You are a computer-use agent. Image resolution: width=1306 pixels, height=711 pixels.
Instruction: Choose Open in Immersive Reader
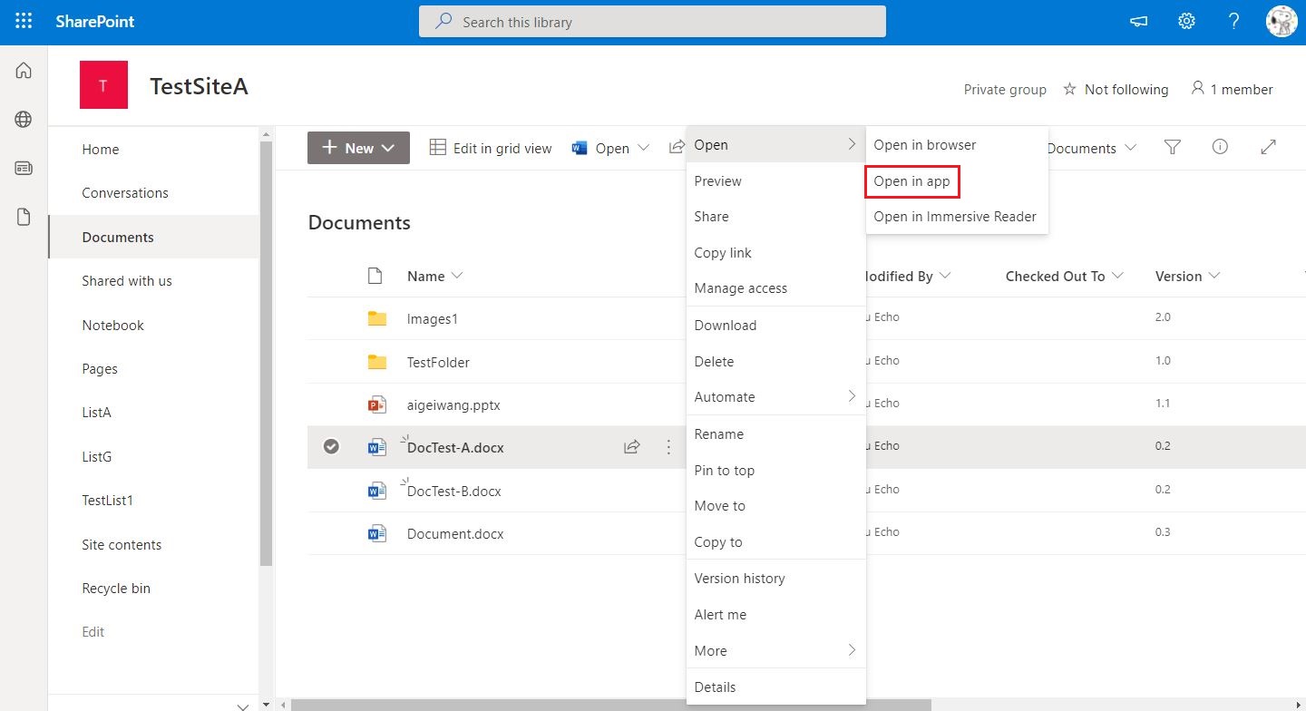957,217
